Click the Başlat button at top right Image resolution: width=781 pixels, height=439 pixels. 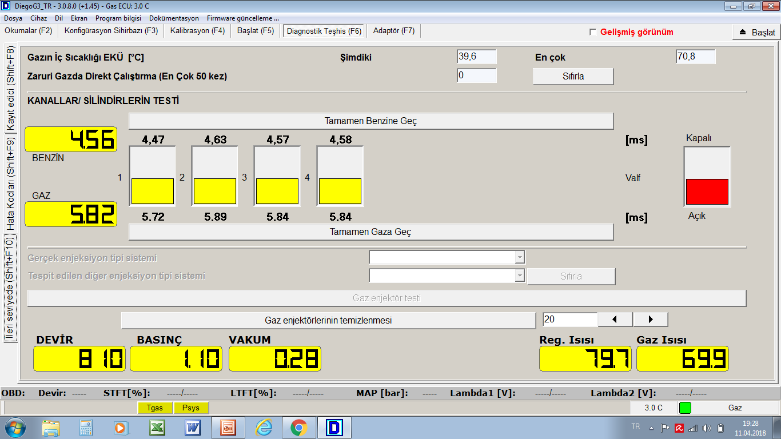[756, 32]
